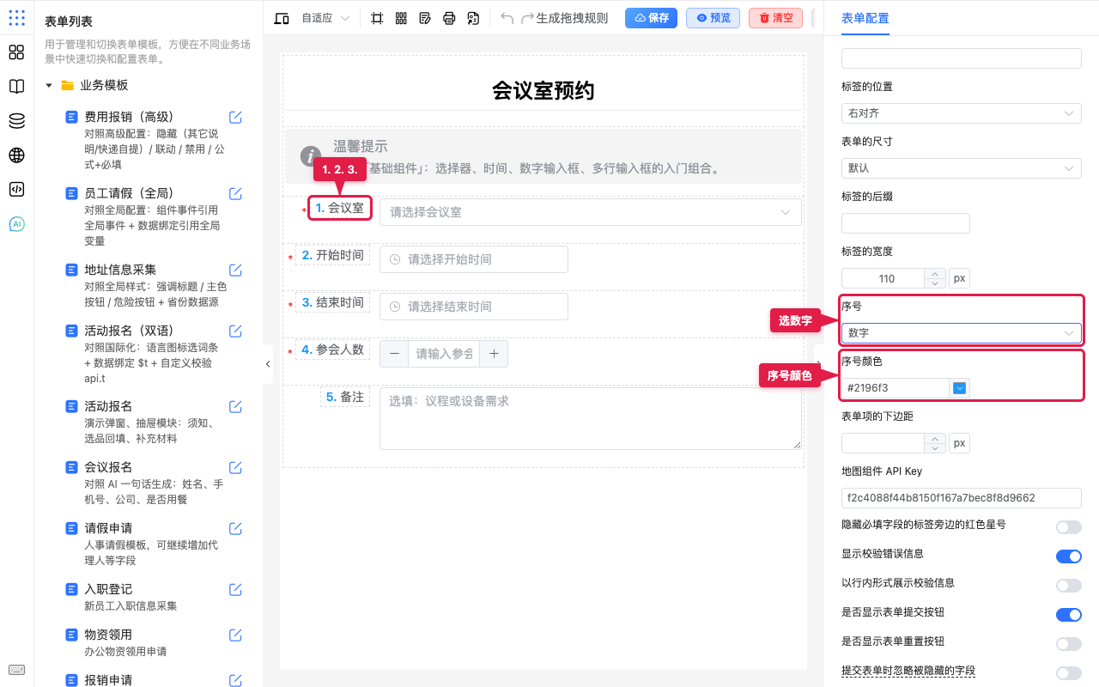Open the four-squares components sidebar icon
Screen dimensions: 1099x687
[x=16, y=52]
